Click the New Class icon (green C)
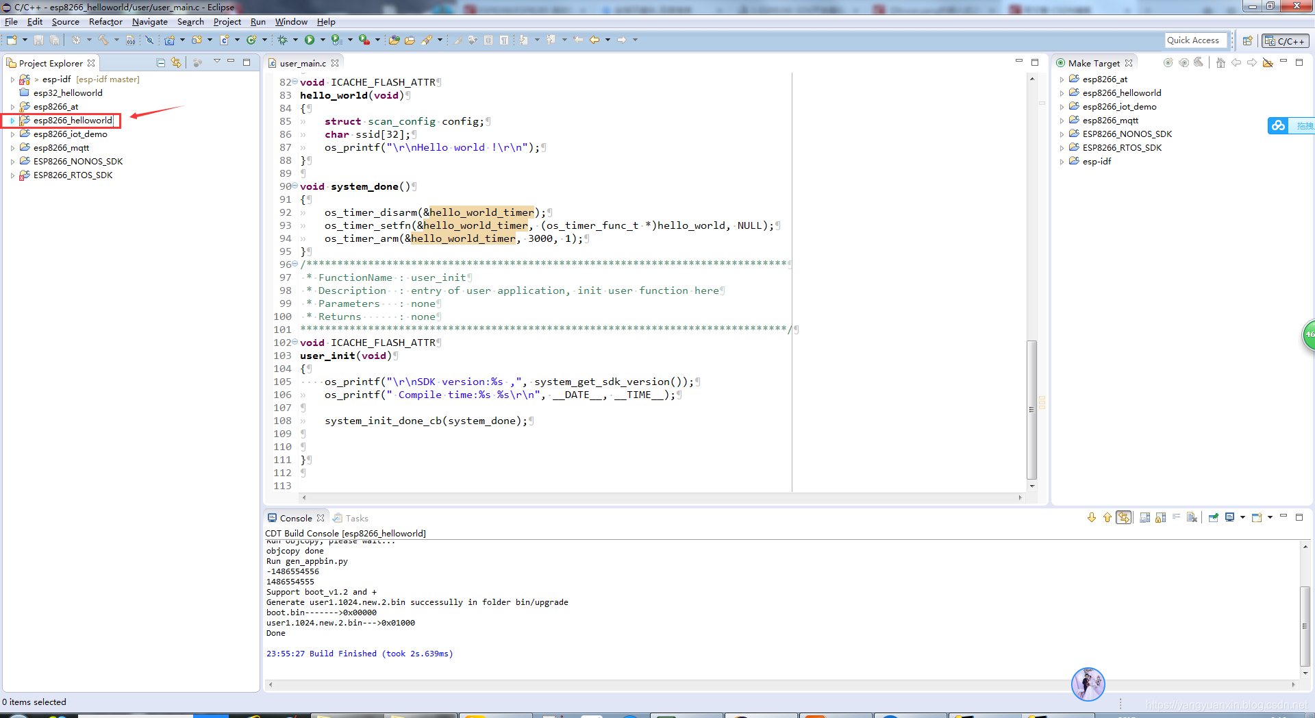 point(251,40)
